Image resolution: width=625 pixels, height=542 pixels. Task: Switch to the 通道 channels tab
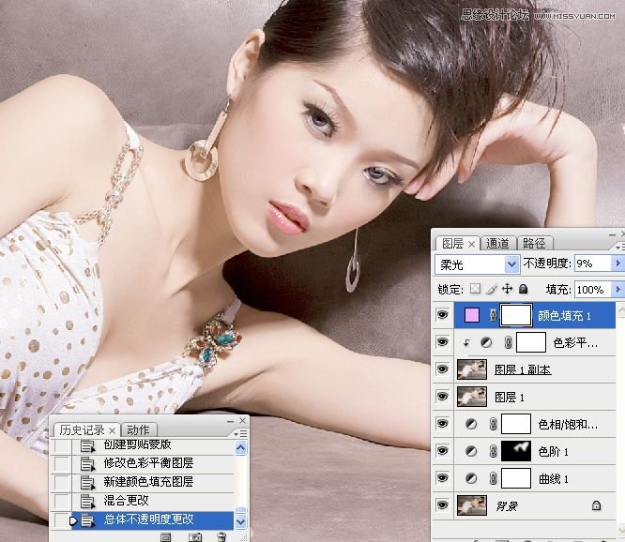coord(498,243)
